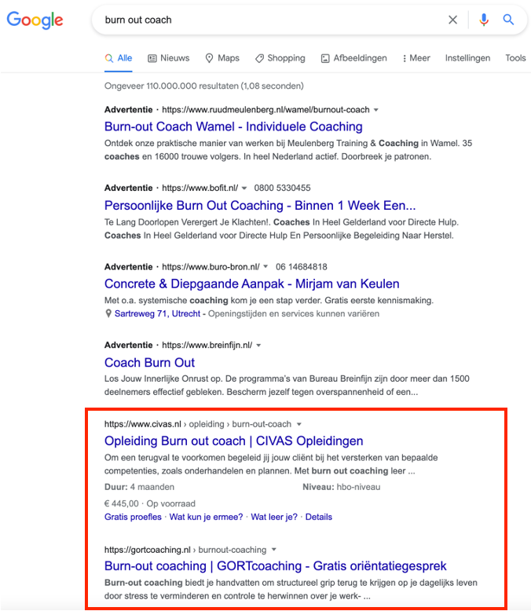Click phone number 06 14684818
Viewport: 531px width, 611px height.
tap(302, 267)
